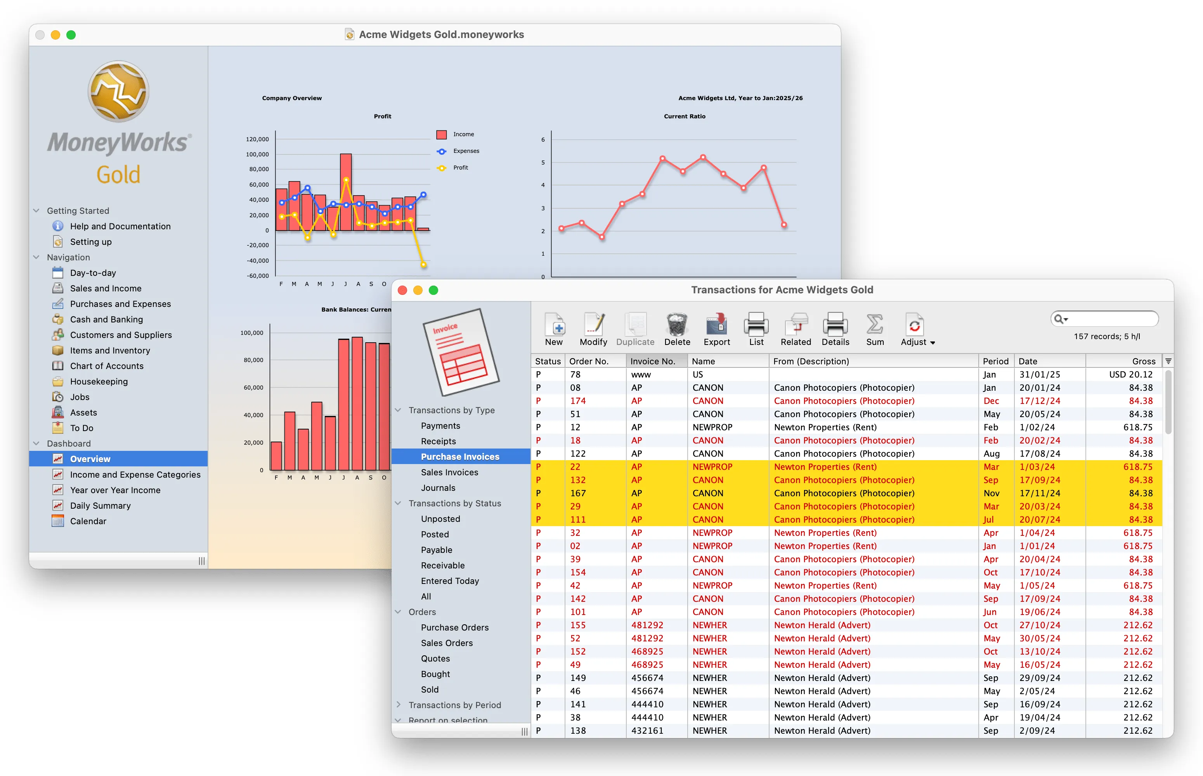Open Purchases and Expenses navigation item

coord(120,304)
